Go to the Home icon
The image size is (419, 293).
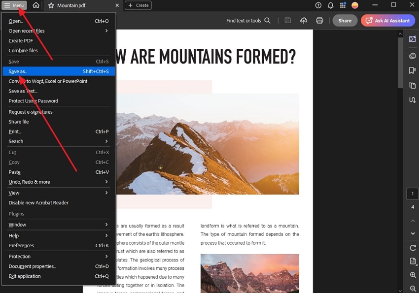click(x=36, y=5)
